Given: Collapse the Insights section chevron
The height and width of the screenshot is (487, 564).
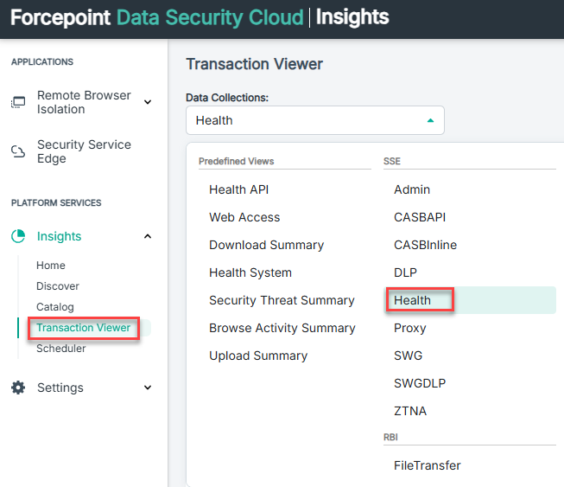Looking at the screenshot, I should coord(147,236).
